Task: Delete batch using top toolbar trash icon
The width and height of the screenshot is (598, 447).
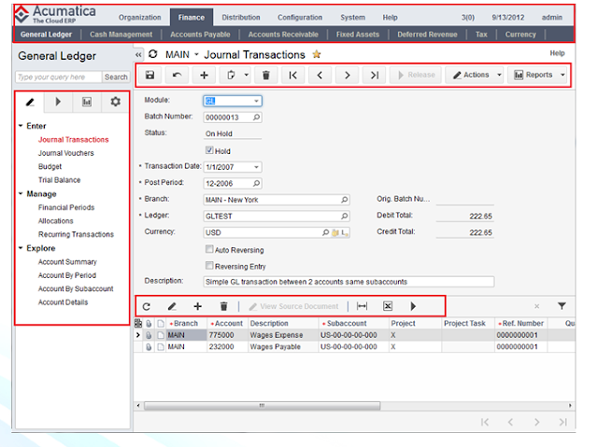Action: click(265, 75)
